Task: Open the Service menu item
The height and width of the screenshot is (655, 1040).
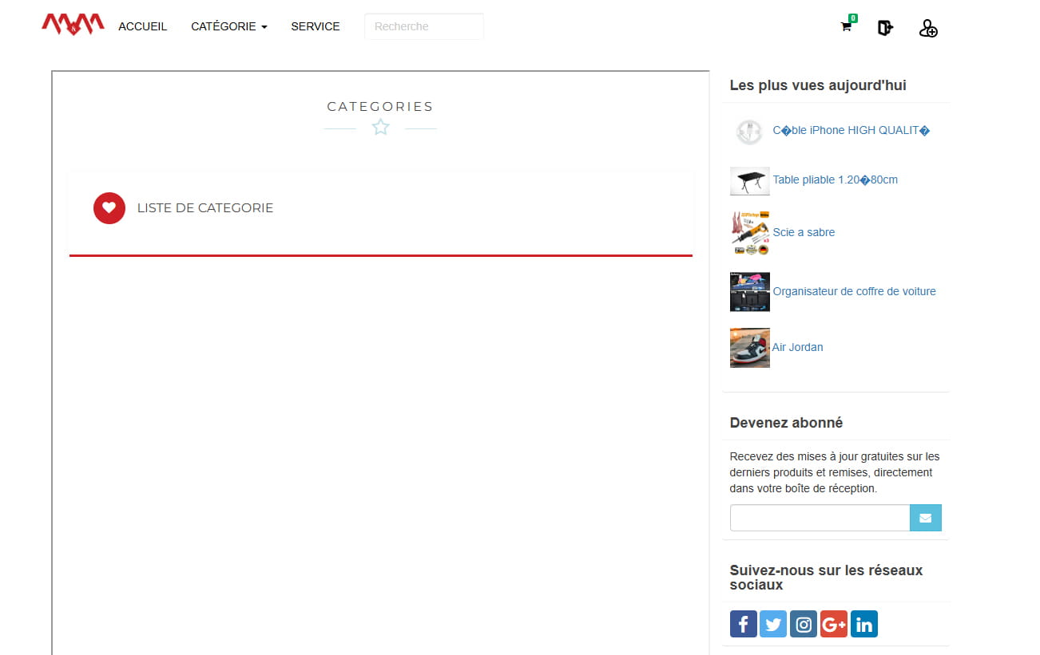Action: 315,26
